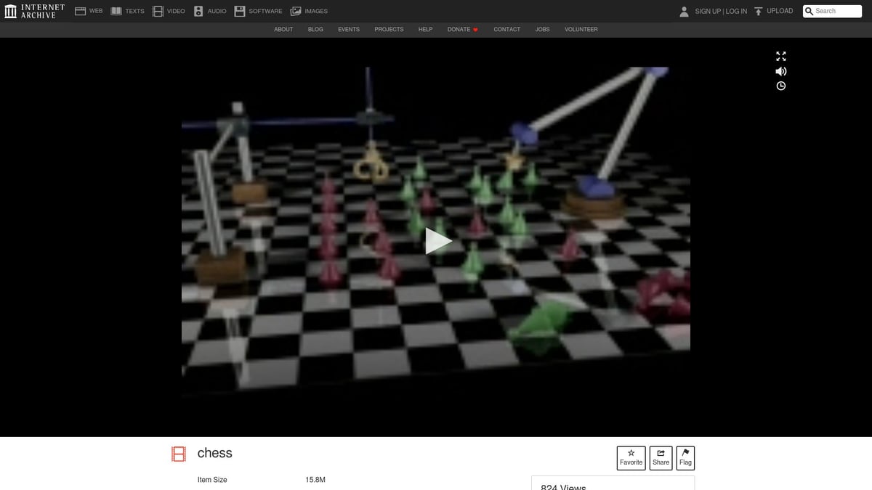Open the Images section icon

(296, 11)
